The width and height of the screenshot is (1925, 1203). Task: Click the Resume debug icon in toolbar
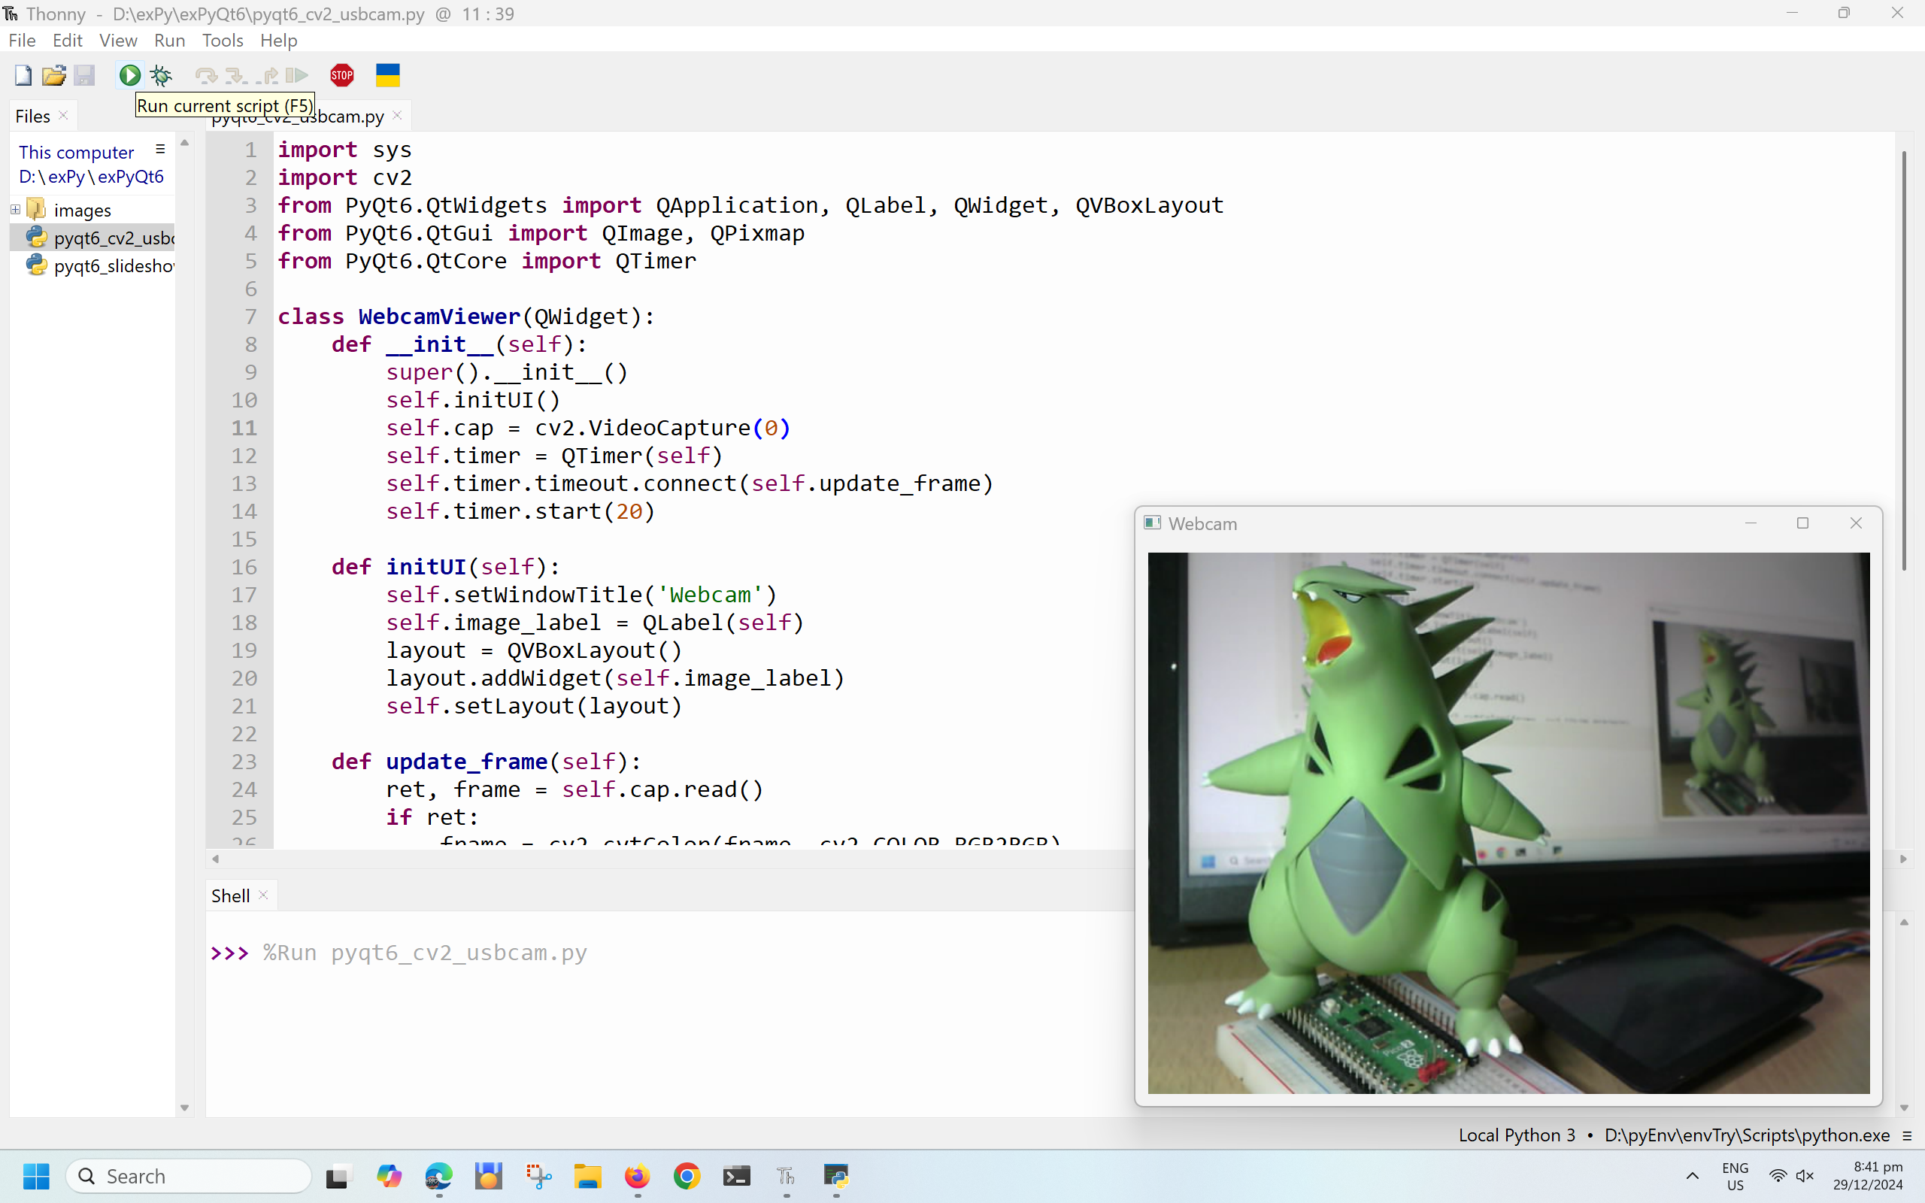[297, 76]
